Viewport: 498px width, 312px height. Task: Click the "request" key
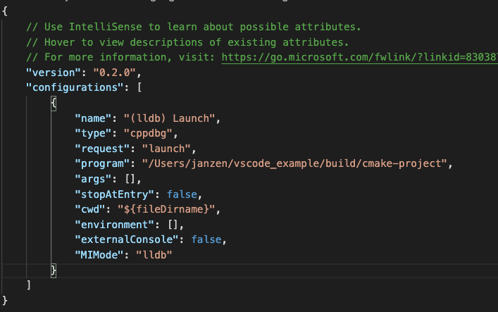102,149
